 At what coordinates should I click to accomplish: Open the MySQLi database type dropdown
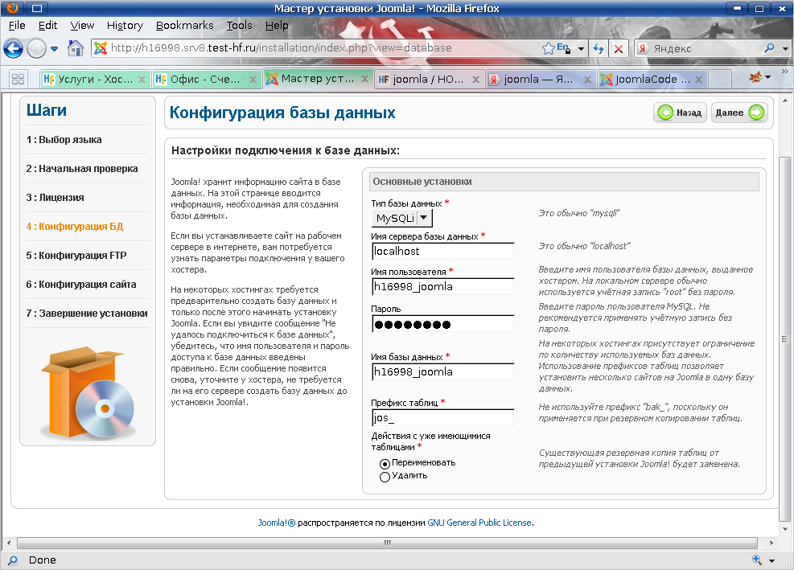(x=402, y=218)
